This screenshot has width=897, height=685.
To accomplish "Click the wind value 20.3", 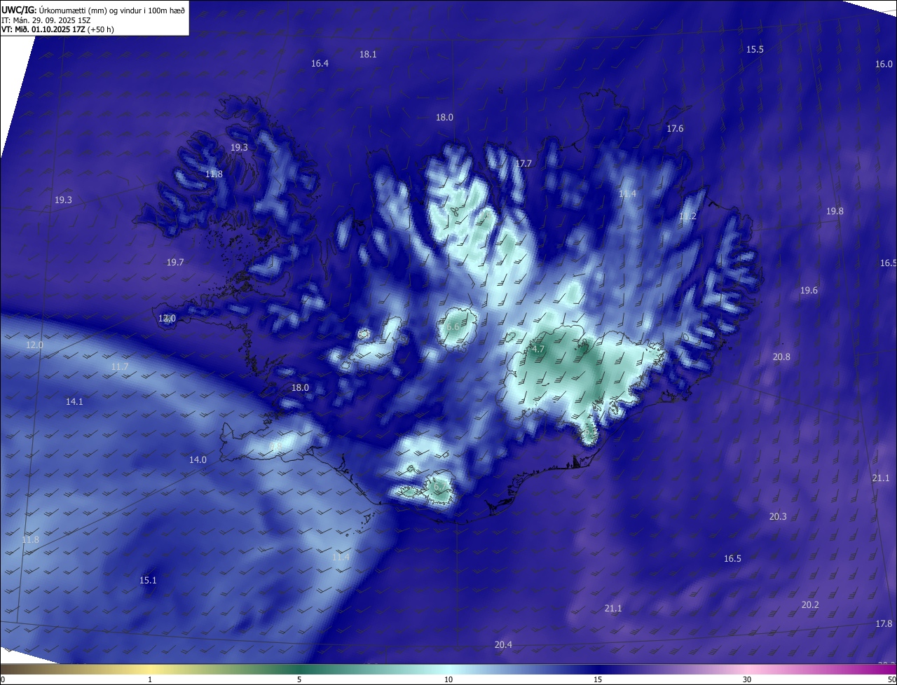I will (x=778, y=516).
